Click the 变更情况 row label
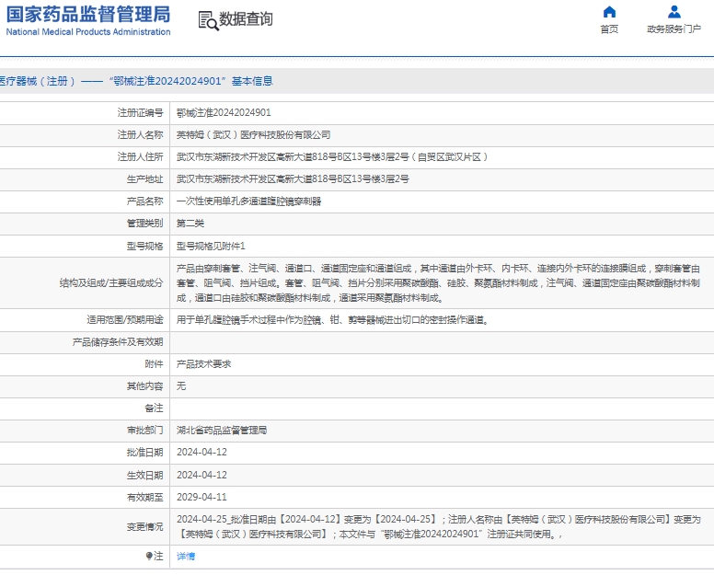 144,527
